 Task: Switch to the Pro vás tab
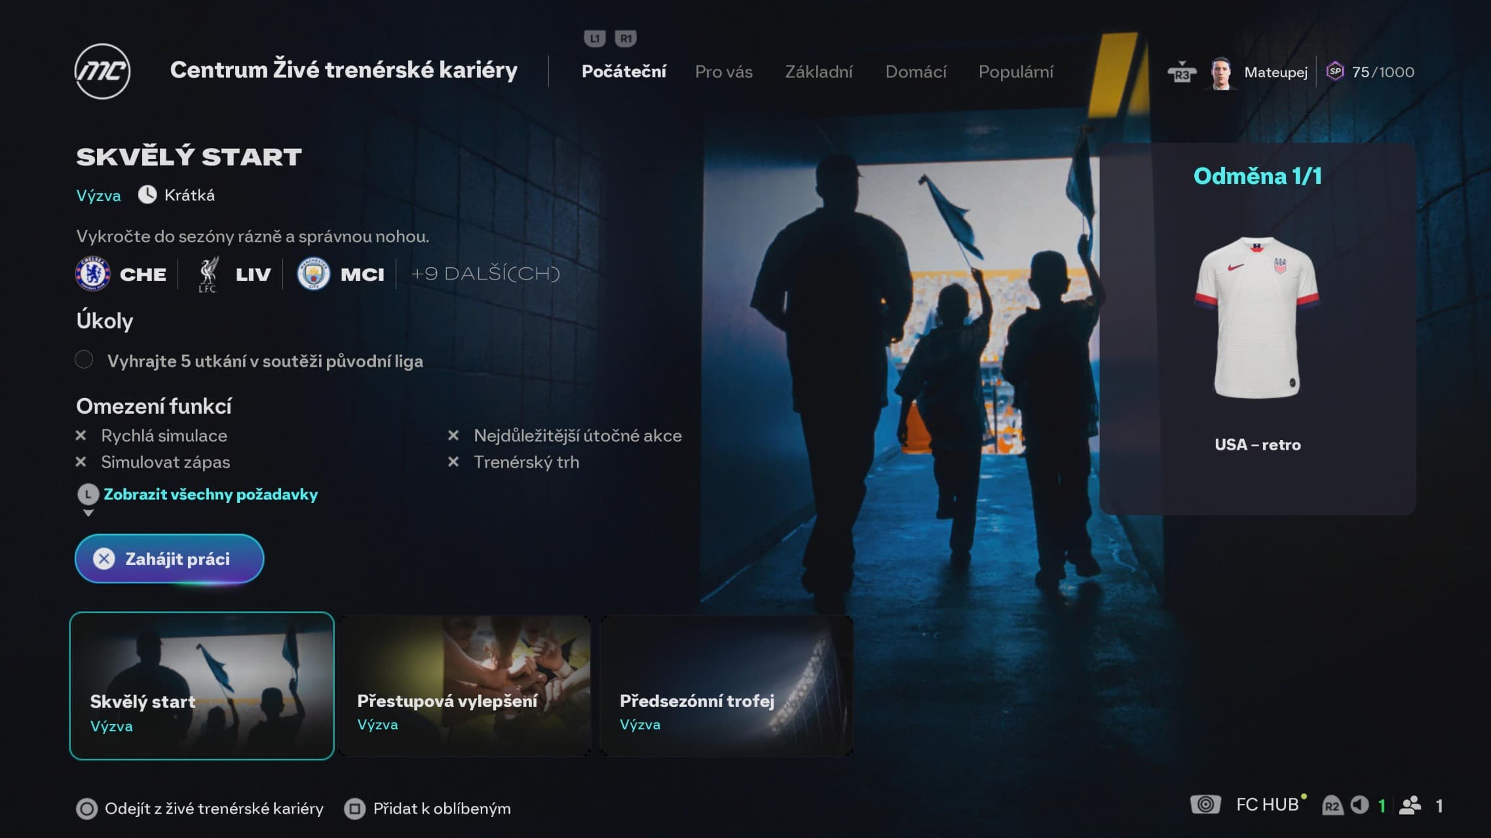(723, 72)
